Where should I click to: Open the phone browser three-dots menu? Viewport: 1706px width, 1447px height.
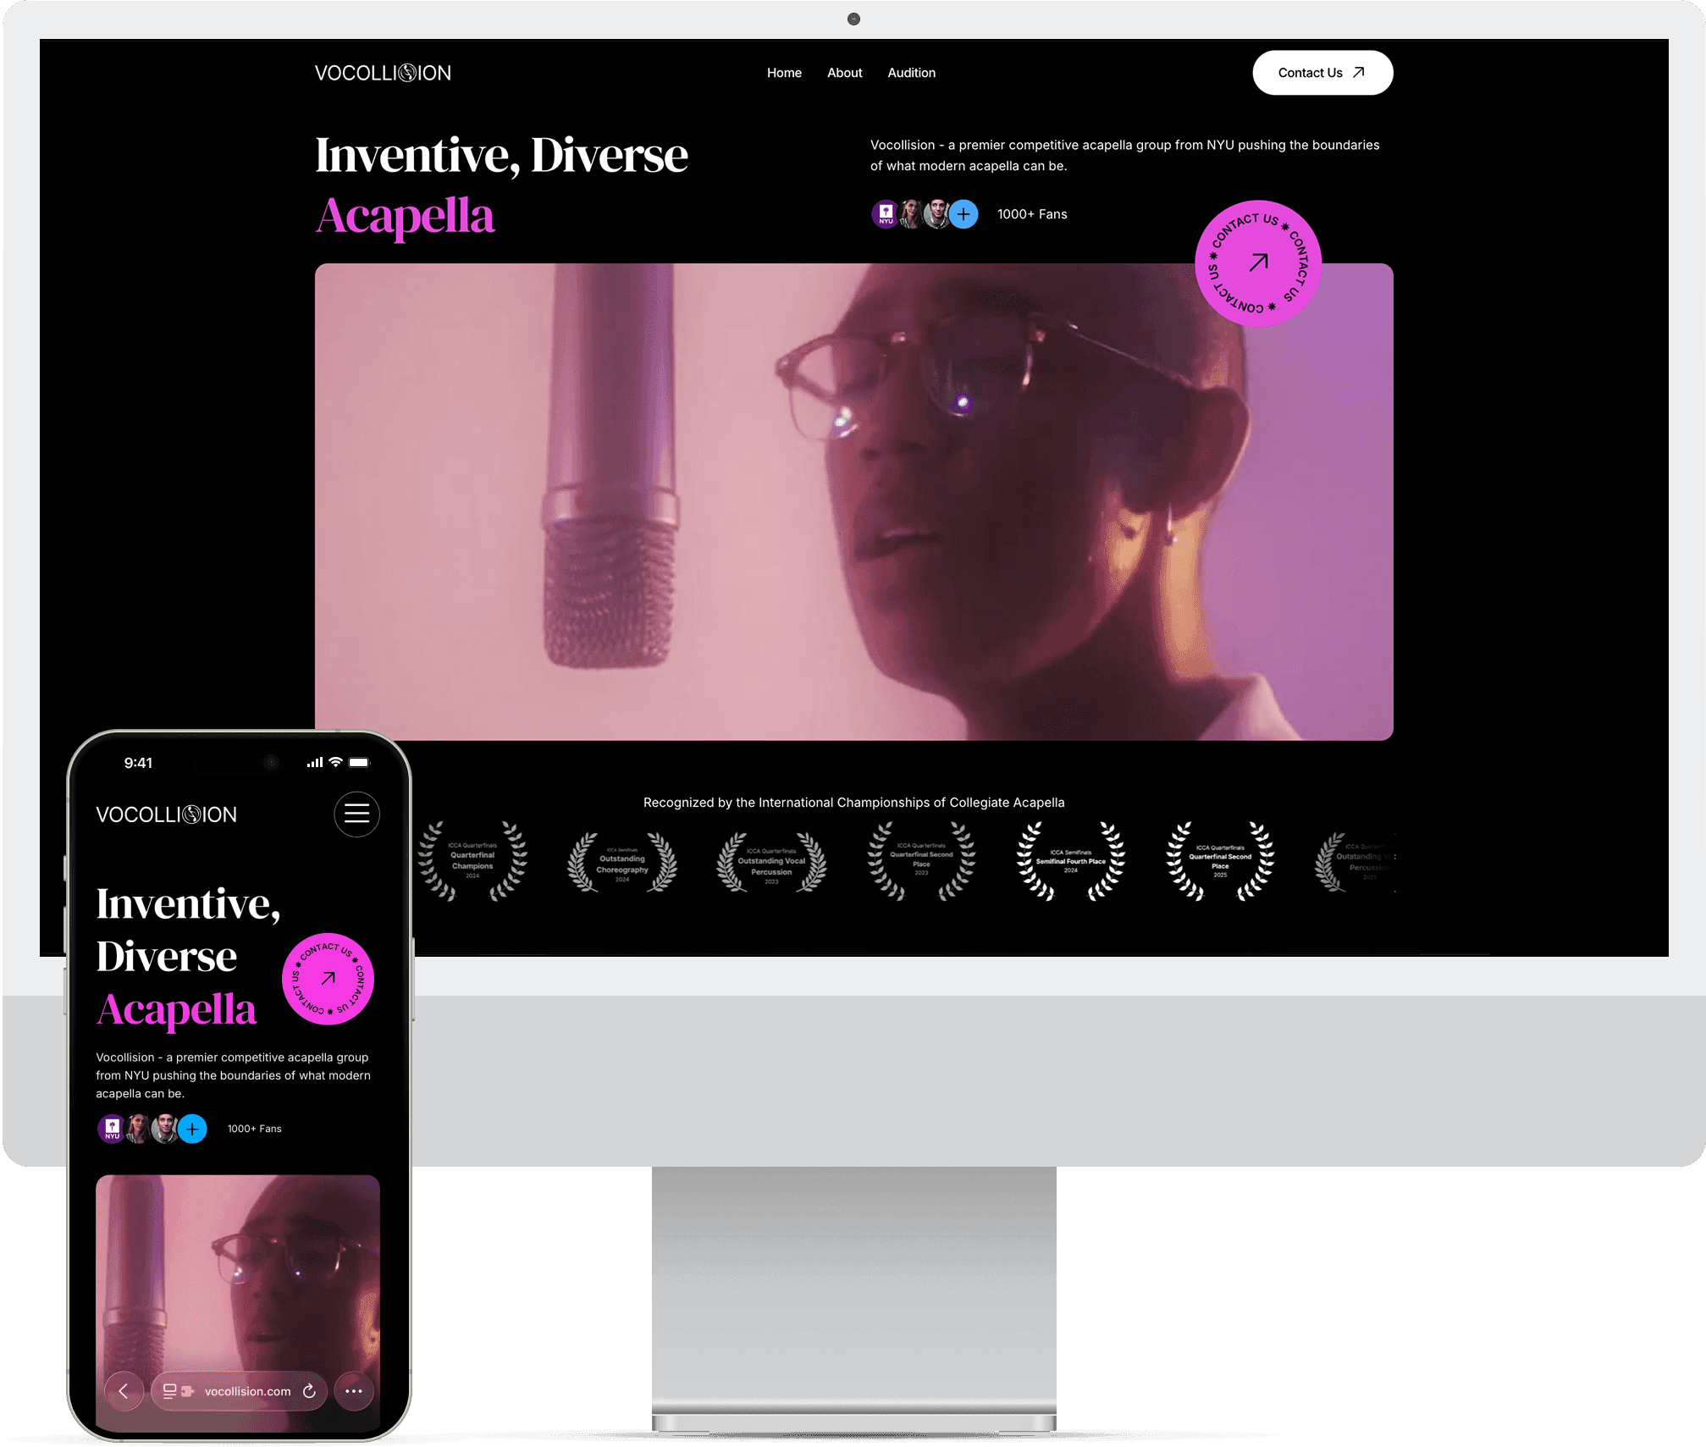[354, 1391]
